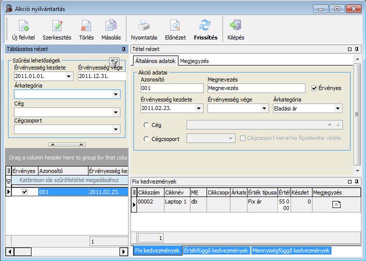Click the funnel filter icon in Szűrési lehetőségek

point(114,62)
